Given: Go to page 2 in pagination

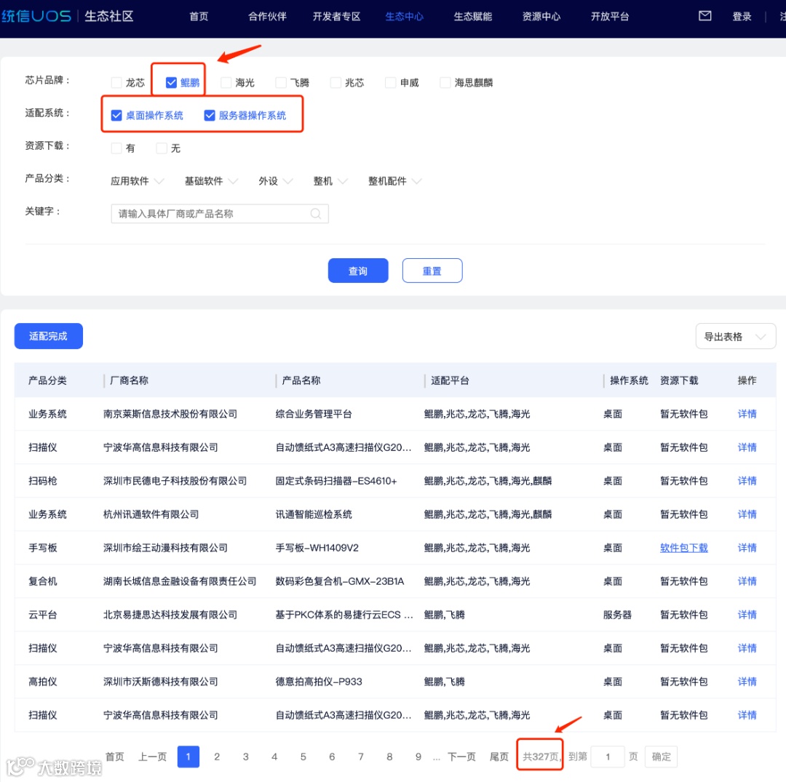Looking at the screenshot, I should coord(217,757).
